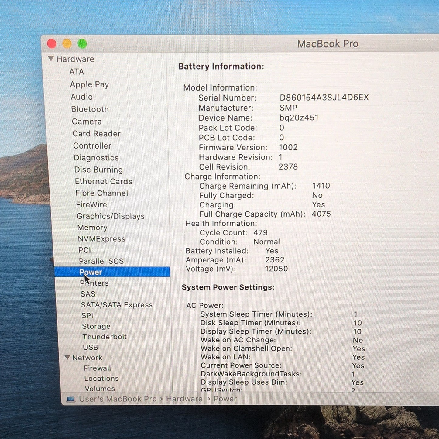Collapse the Network section triangle
The image size is (439, 439).
click(x=67, y=357)
